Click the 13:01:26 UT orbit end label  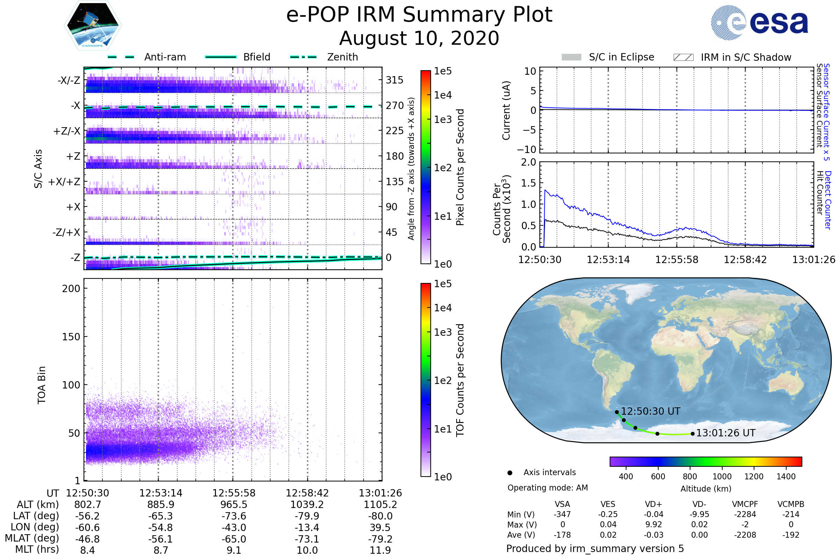(726, 433)
